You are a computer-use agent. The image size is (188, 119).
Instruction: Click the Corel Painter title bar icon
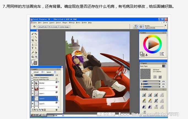tap(32, 19)
